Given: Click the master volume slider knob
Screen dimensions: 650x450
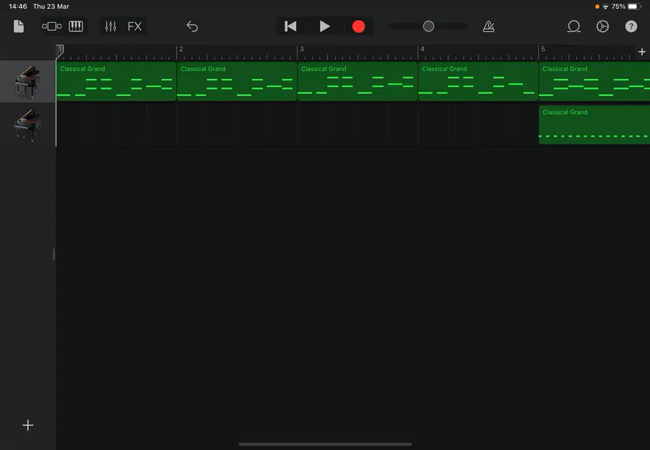Looking at the screenshot, I should (428, 27).
